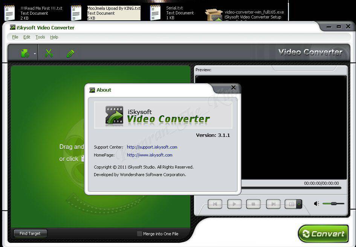Click the next track playback button
This screenshot has width=356, height=247.
pyautogui.click(x=273, y=204)
